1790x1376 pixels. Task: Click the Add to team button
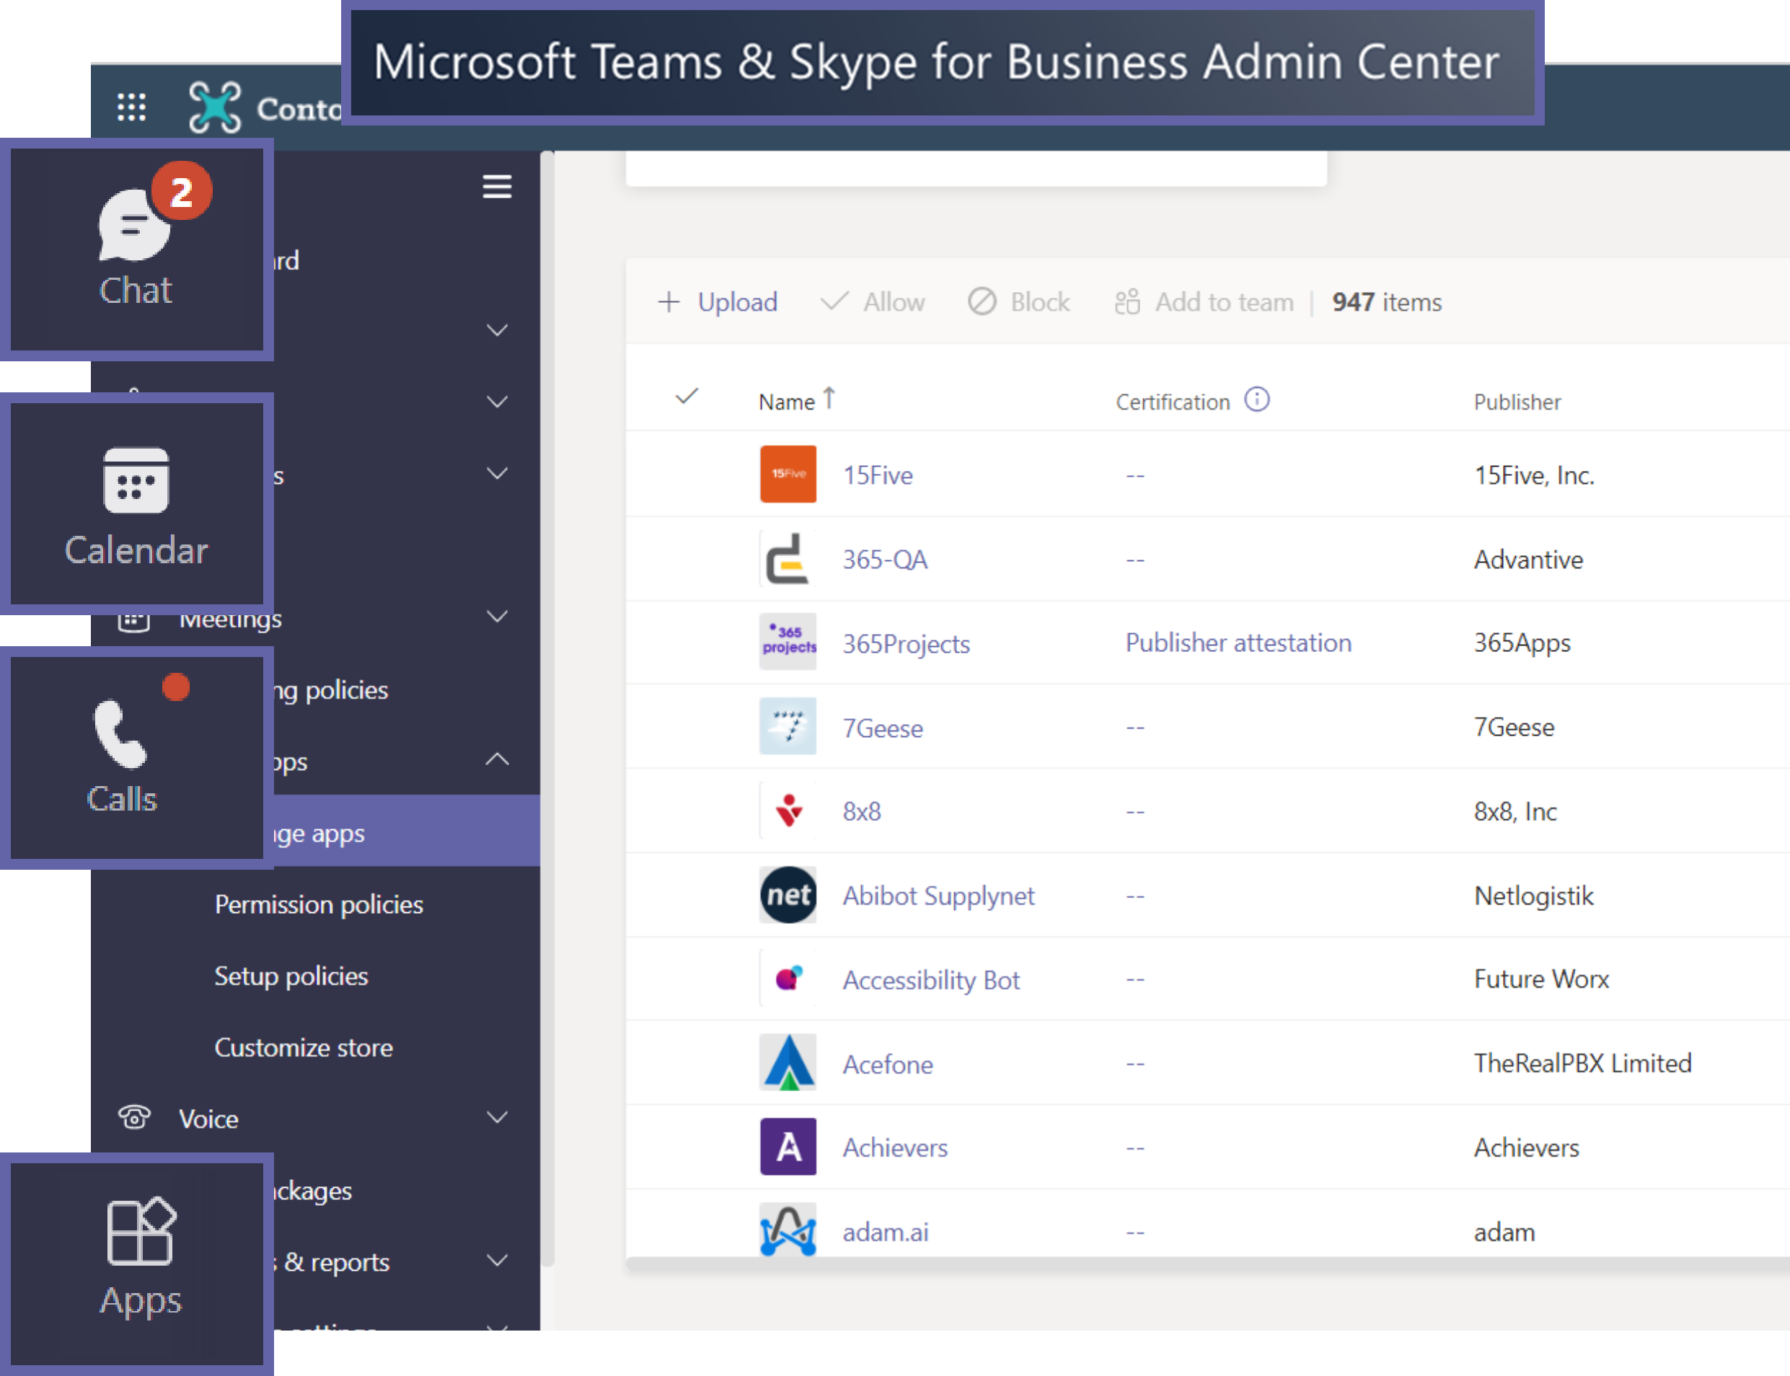click(x=1204, y=301)
